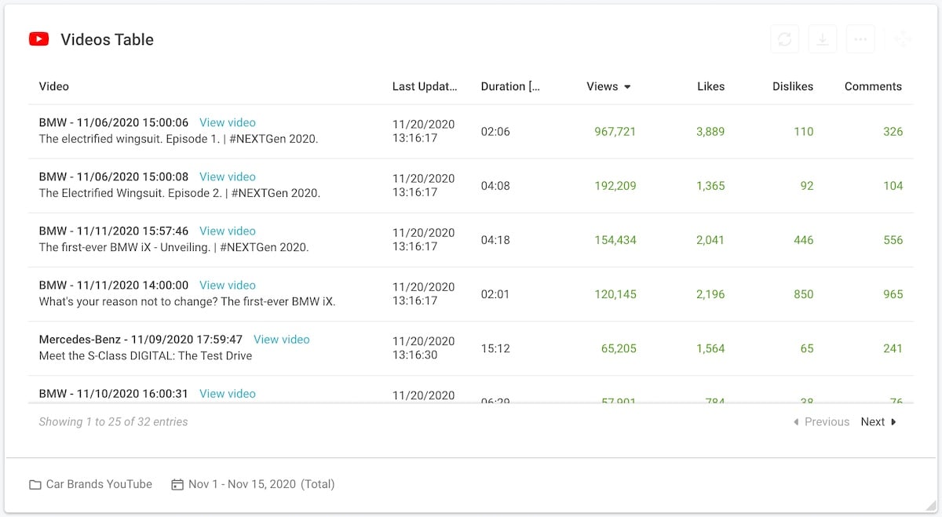Click the Nov 1 - Nov 15, 2020 date range
The width and height of the screenshot is (942, 517).
(x=243, y=484)
